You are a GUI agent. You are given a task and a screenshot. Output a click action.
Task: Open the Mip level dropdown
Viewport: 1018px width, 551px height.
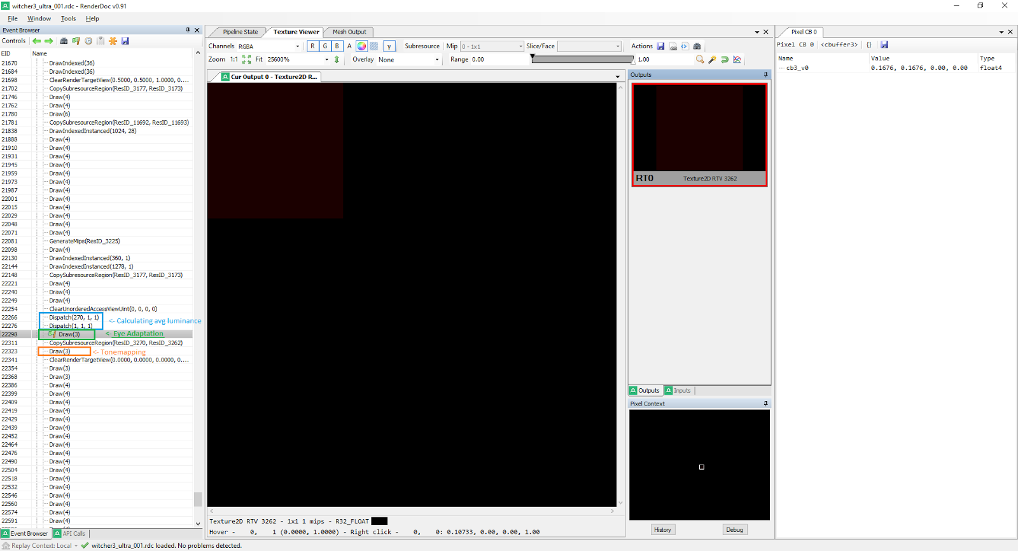pos(492,46)
